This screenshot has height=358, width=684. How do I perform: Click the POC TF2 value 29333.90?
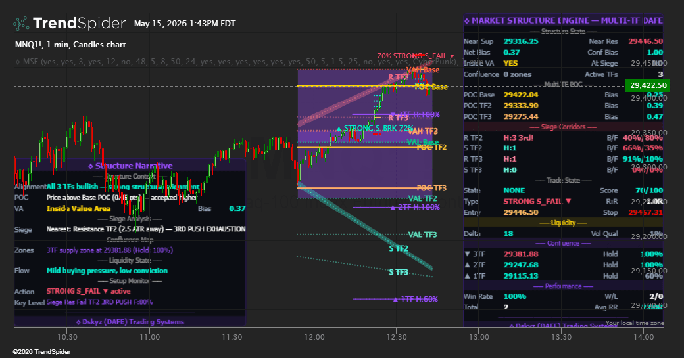click(521, 105)
